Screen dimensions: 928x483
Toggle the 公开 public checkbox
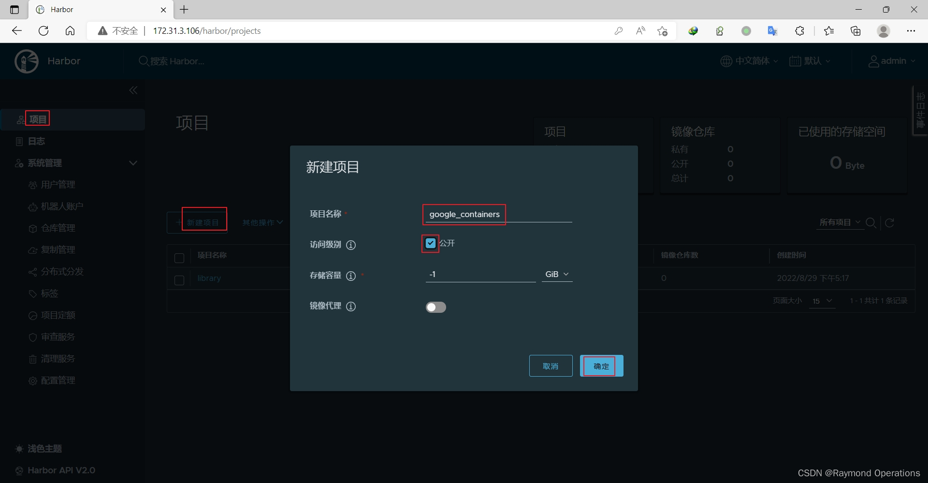coord(430,243)
